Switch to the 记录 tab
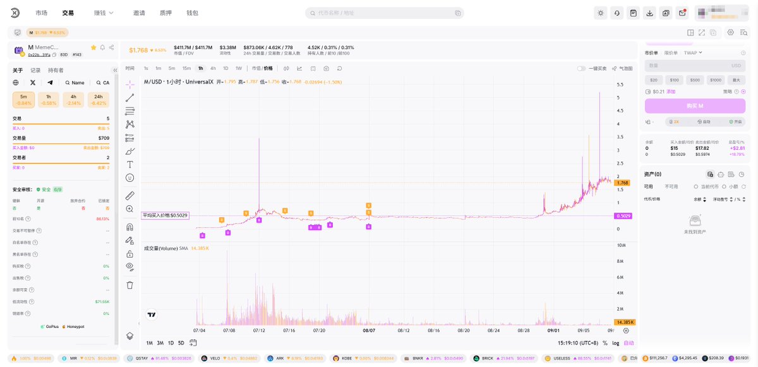 36,70
